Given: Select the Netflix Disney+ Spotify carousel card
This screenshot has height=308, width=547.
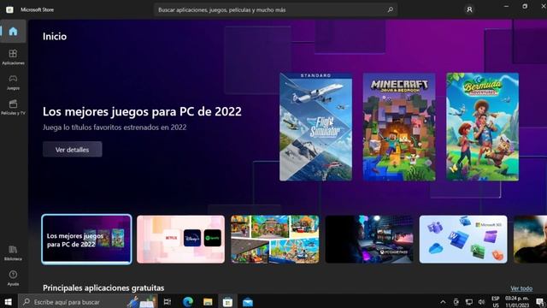Looking at the screenshot, I should [180, 240].
